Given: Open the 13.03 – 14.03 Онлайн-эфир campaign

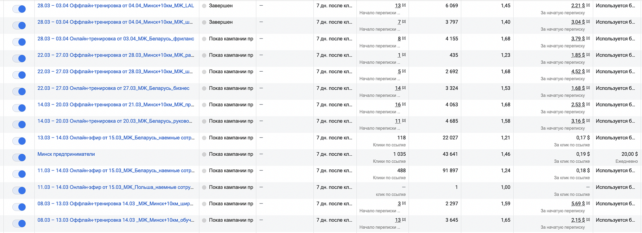Looking at the screenshot, I should pos(116,138).
